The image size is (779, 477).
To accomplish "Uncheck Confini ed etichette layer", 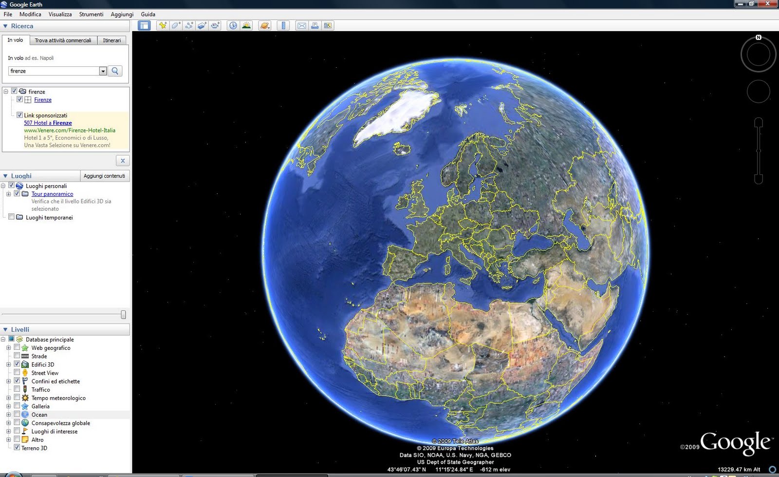I will [x=17, y=381].
